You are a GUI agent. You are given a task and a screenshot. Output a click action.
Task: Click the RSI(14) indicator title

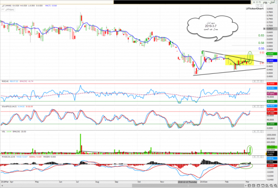[5, 81]
